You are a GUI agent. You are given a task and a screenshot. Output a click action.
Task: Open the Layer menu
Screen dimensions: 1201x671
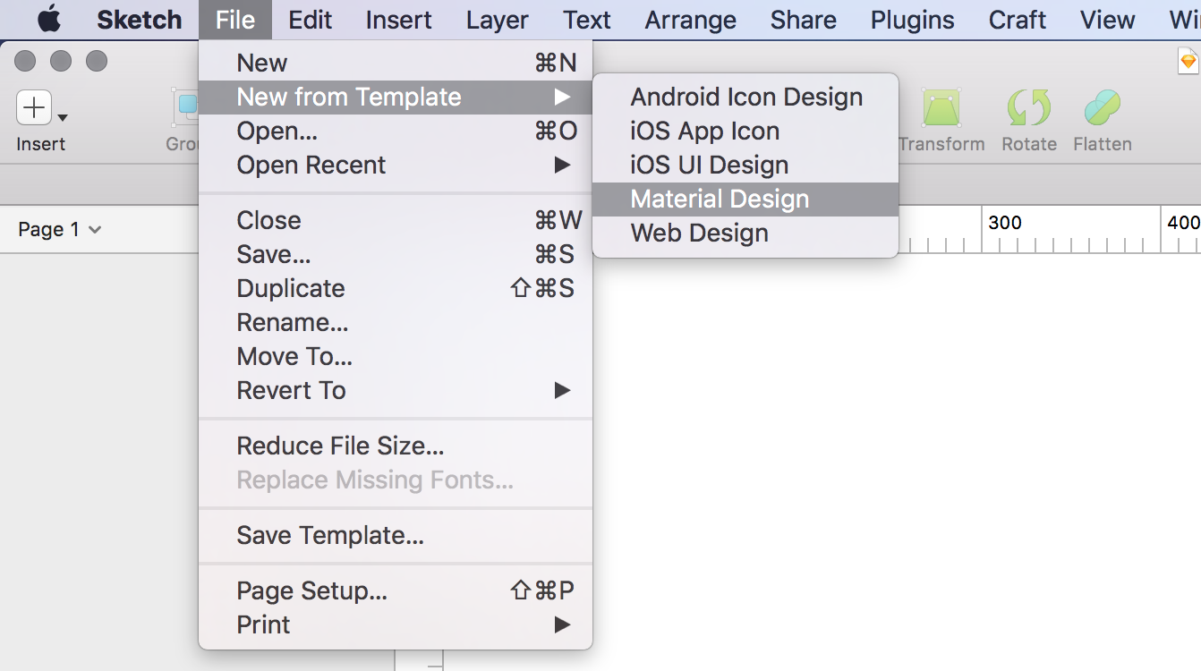point(498,19)
